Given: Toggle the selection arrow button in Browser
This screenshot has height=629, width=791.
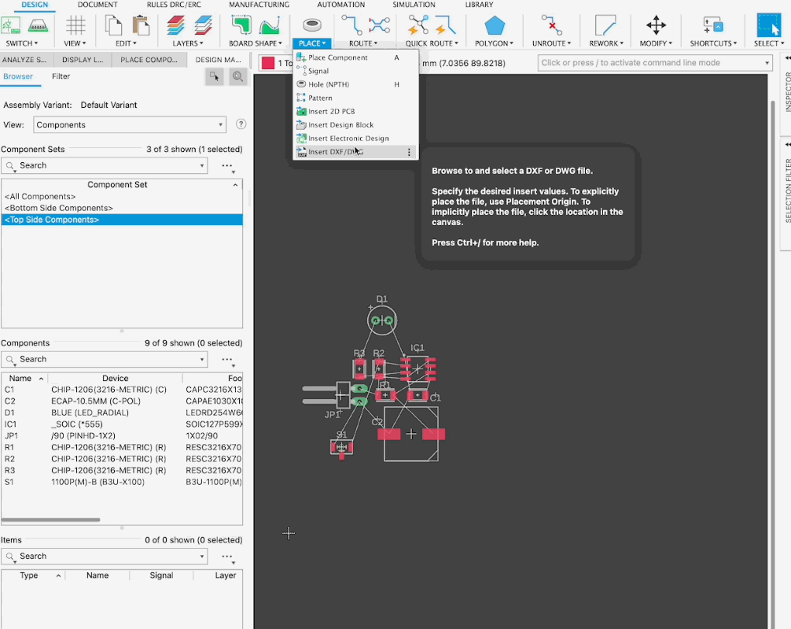Looking at the screenshot, I should pos(214,76).
